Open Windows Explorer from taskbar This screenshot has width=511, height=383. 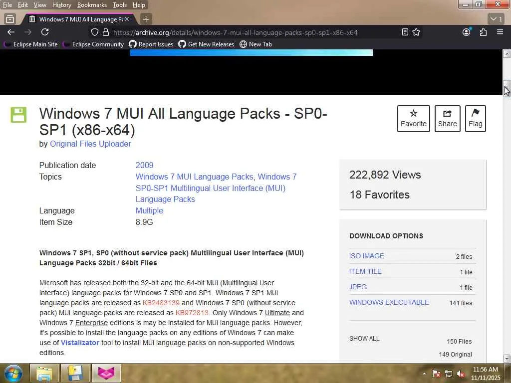point(44,373)
